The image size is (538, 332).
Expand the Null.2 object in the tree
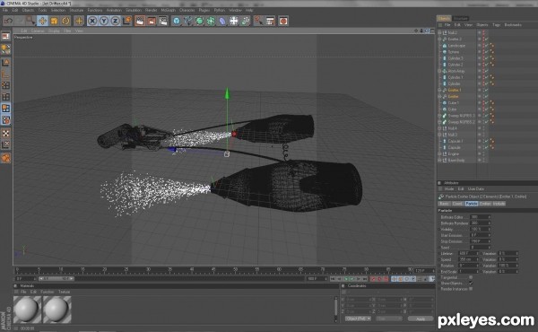440,32
